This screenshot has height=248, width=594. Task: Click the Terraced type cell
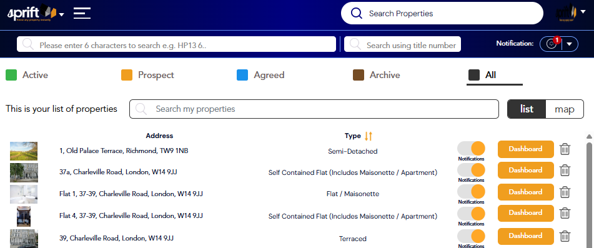pos(353,239)
